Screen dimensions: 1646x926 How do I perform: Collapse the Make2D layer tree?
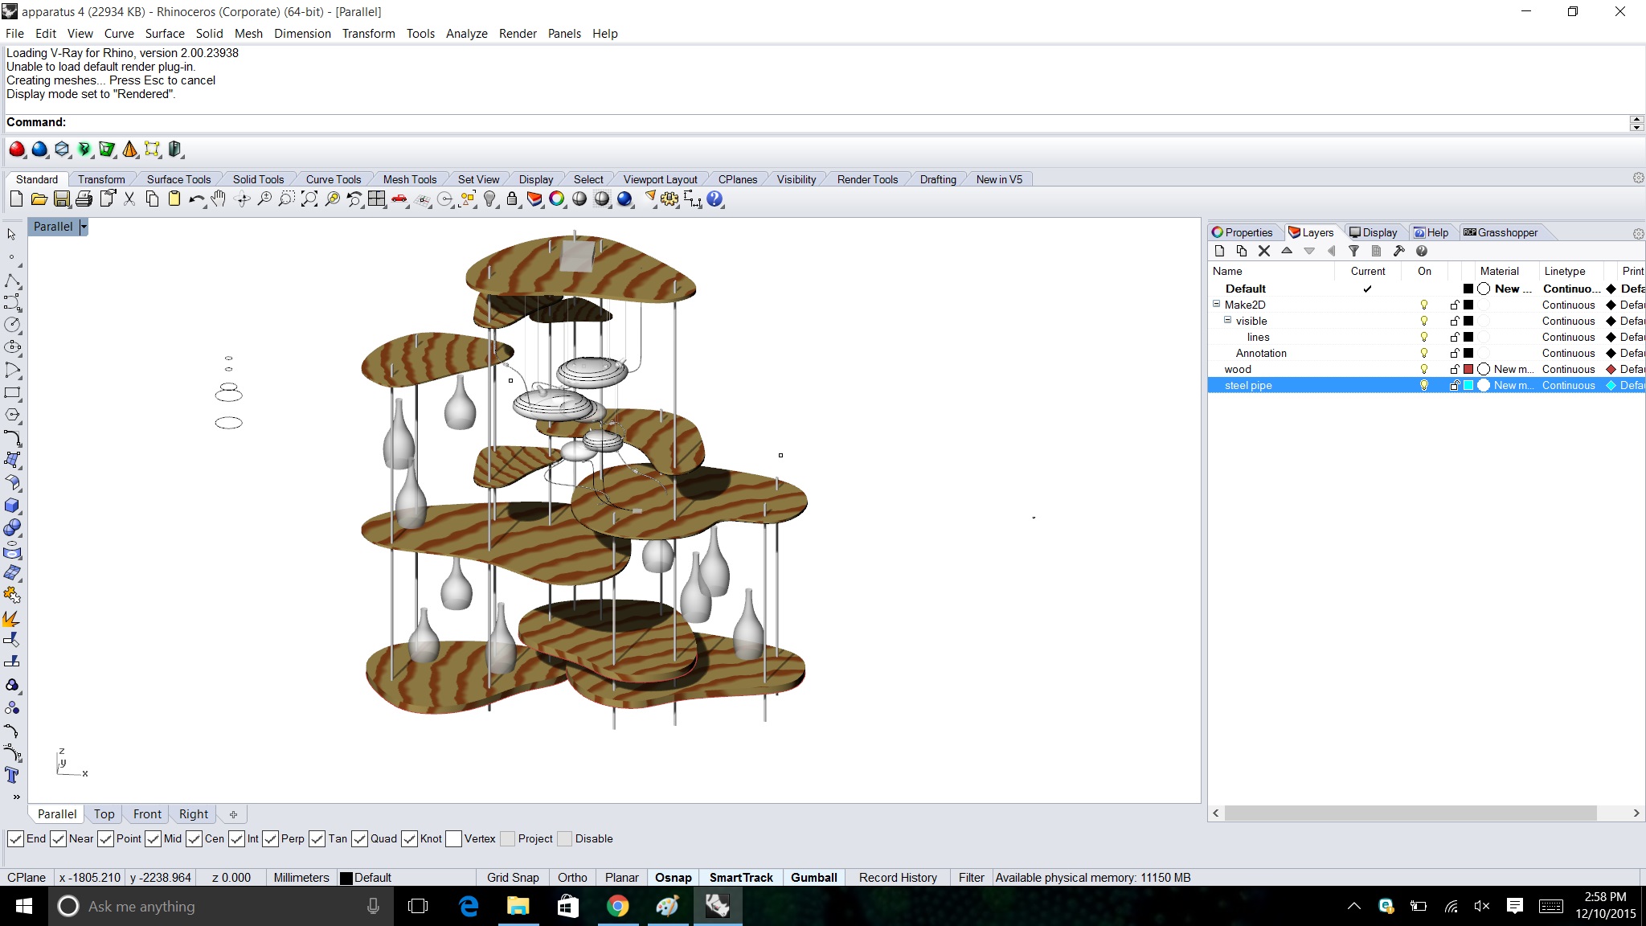1216,305
